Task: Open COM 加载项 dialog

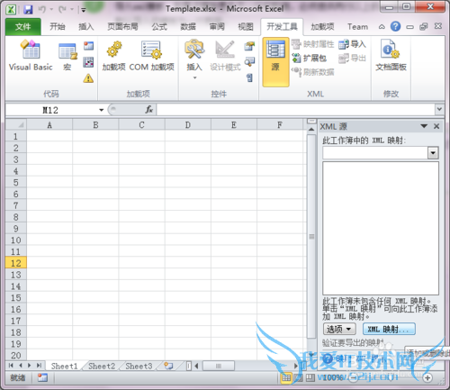Action: 152,56
